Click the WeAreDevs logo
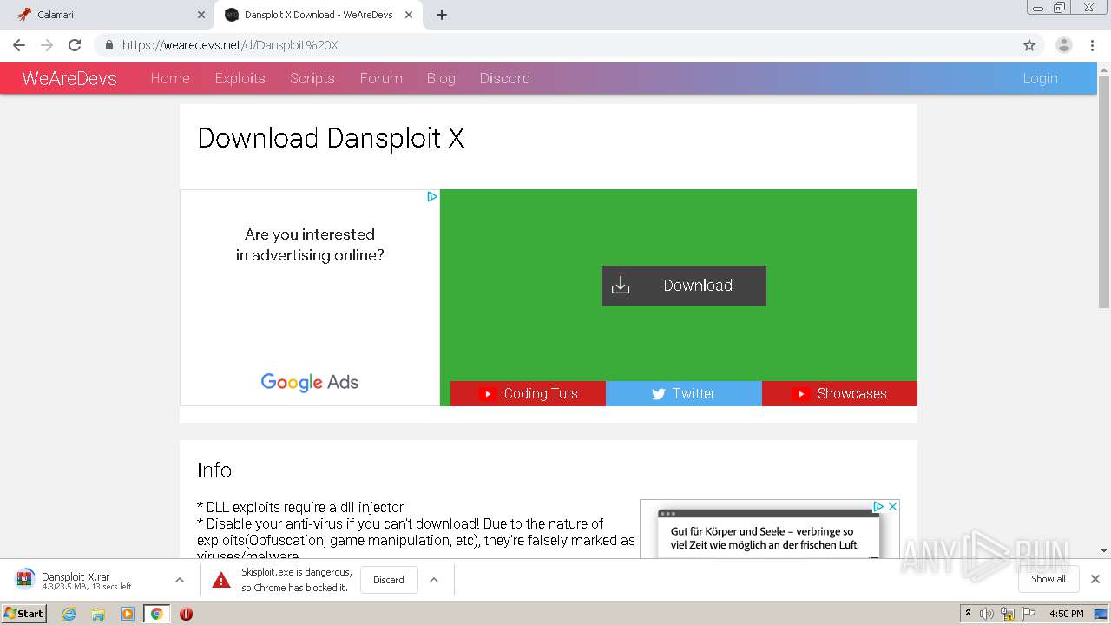 pyautogui.click(x=69, y=78)
